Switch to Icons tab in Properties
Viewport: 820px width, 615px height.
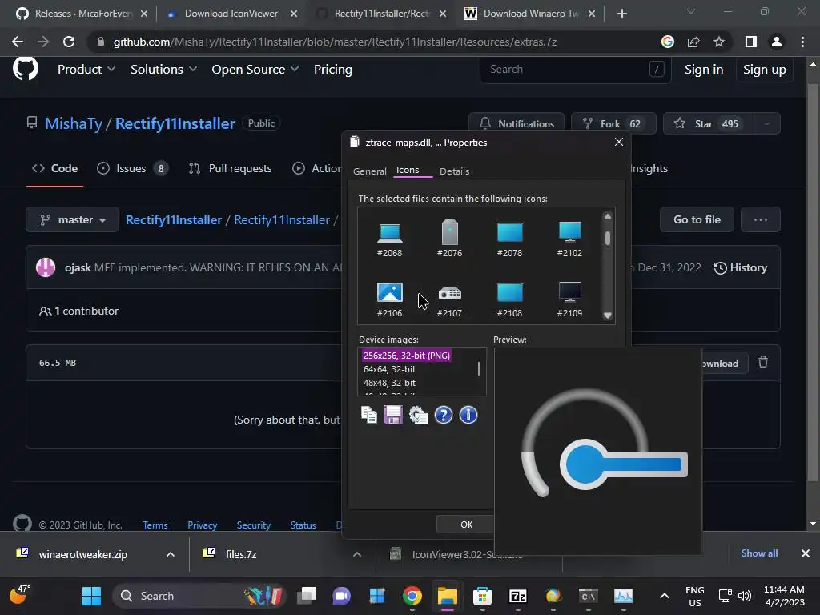point(408,170)
